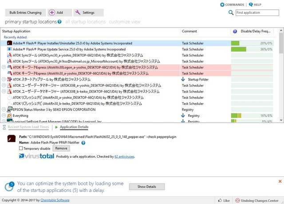Image resolution: width=284 pixels, height=204 pixels.
Task: Expand EPSON Status Monitor 3 entry
Action: click(x=4, y=109)
